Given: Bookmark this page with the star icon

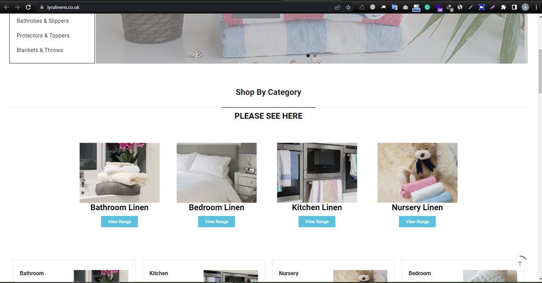Looking at the screenshot, I should point(348,7).
